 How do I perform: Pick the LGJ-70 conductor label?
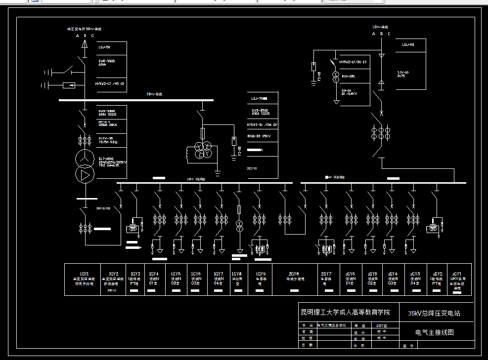259,99
